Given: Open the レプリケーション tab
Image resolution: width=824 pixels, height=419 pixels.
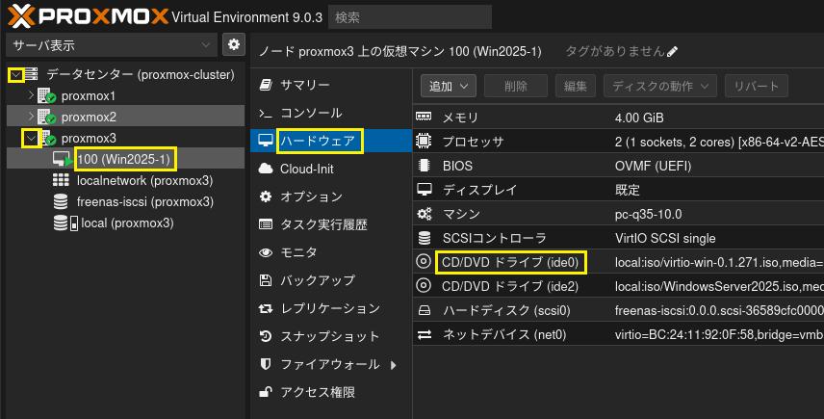Looking at the screenshot, I should coord(331,308).
